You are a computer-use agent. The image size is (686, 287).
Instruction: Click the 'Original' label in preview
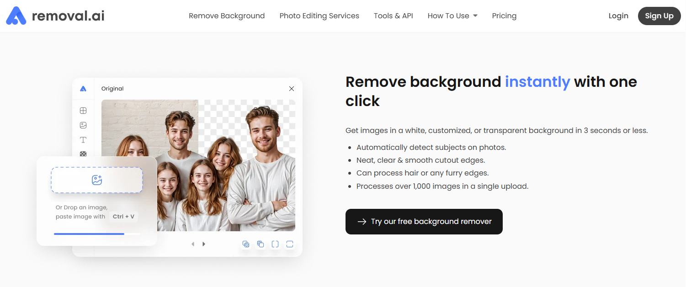[x=112, y=89]
